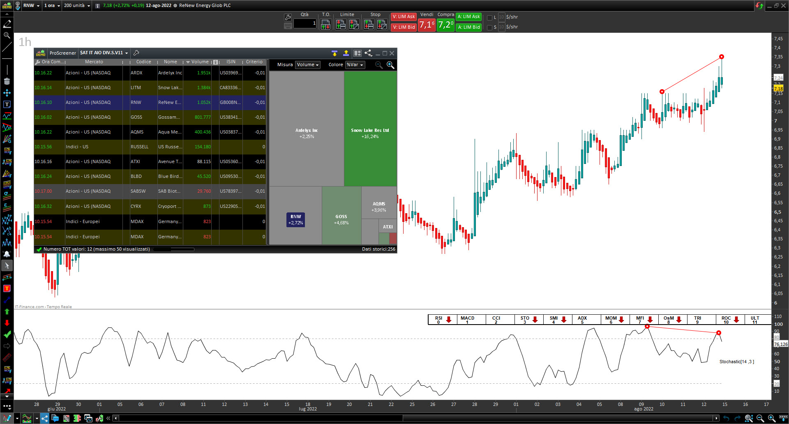Select the TRI indicator tab
Screen dimensions: 789x424
[x=701, y=320]
